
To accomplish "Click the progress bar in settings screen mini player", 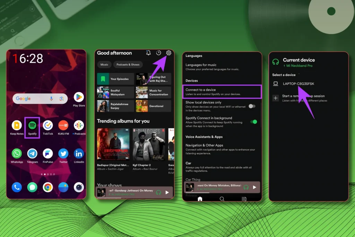I will 222,193.
